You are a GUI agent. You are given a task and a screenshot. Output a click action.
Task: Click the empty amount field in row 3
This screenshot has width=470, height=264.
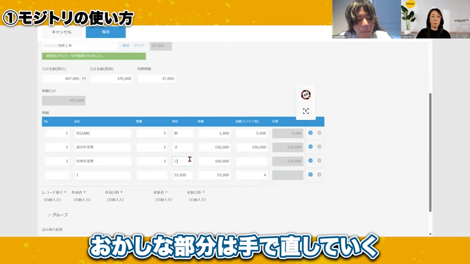(x=252, y=161)
